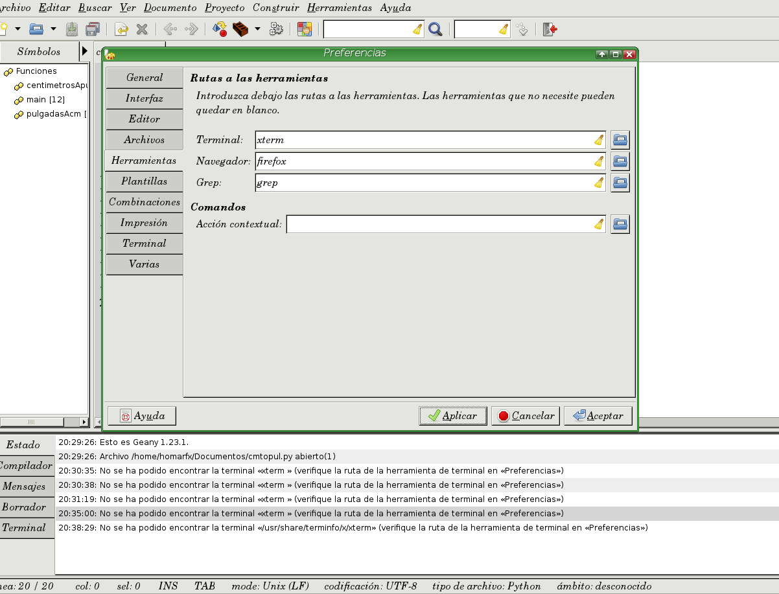The width and height of the screenshot is (779, 594).
Task: Open the Construir menu
Action: (x=276, y=8)
